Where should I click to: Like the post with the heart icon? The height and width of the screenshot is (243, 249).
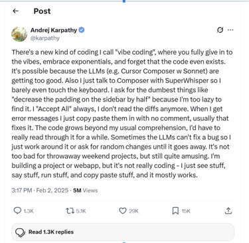click(x=123, y=210)
